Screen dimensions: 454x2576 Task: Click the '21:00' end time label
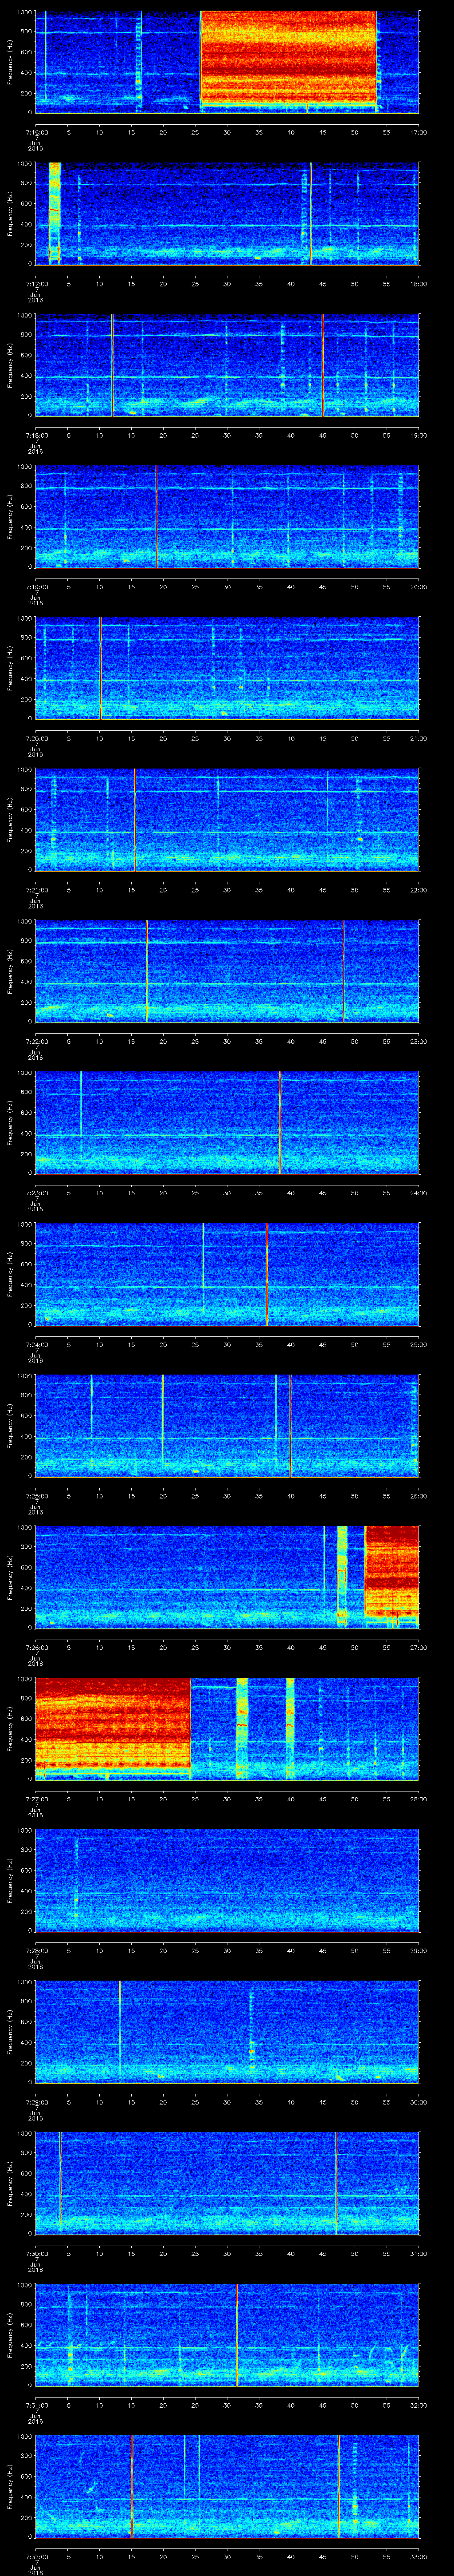(x=418, y=738)
